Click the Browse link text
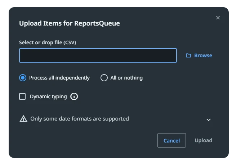236x163 pixels. [x=203, y=55]
